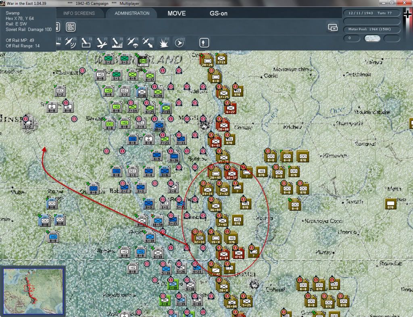Select the Soviet 19=X armored stack
The image size is (413, 317).
click(215, 238)
